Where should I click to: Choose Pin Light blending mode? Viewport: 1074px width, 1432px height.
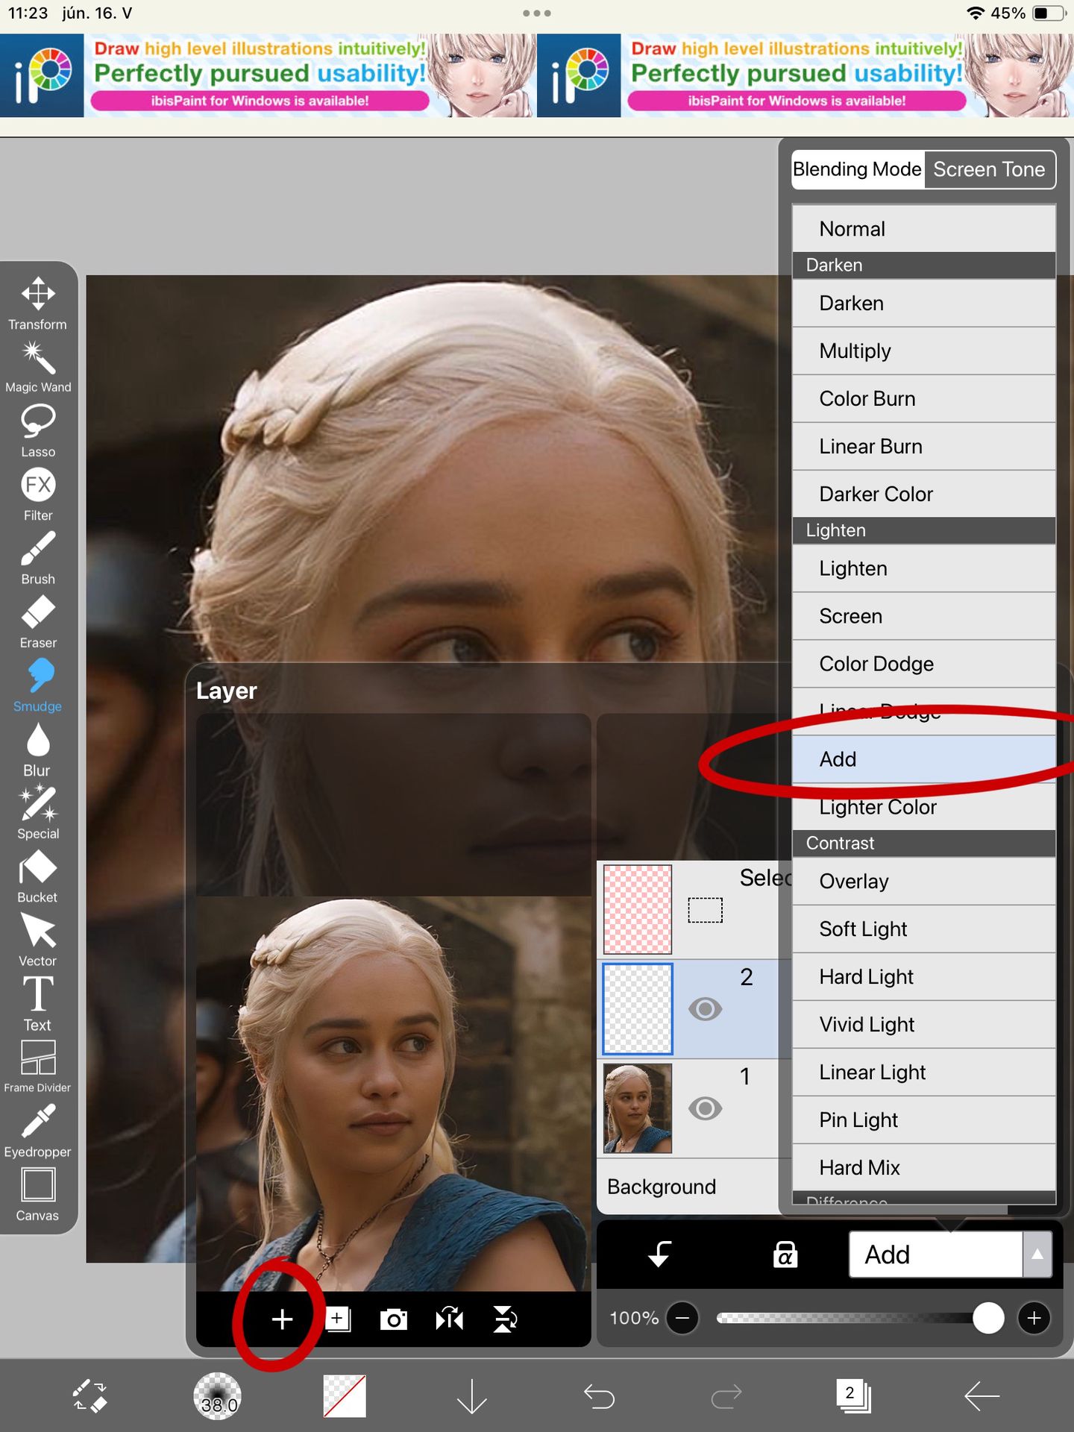[x=923, y=1120]
